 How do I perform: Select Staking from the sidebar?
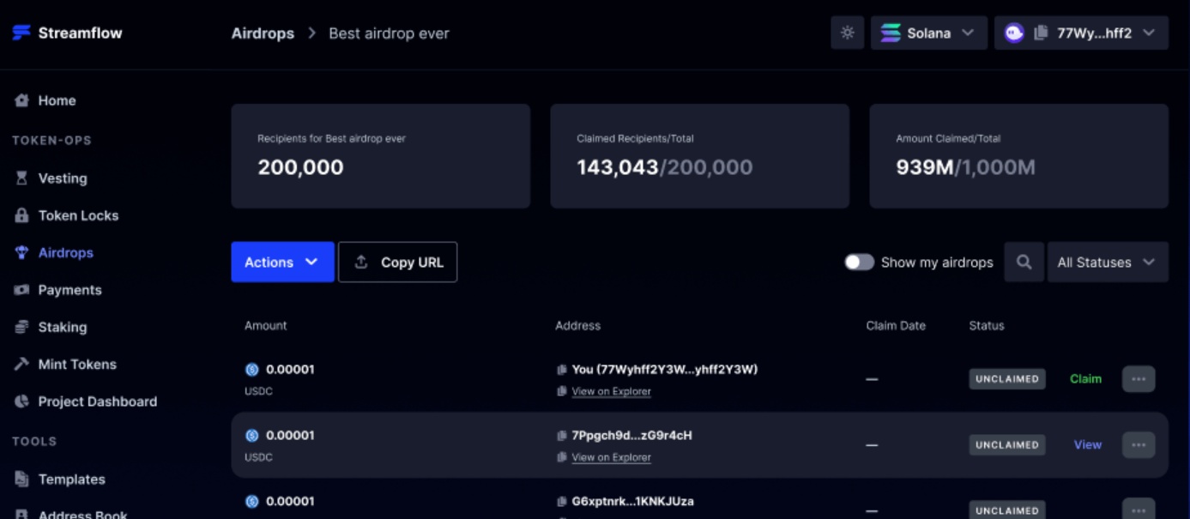point(62,327)
